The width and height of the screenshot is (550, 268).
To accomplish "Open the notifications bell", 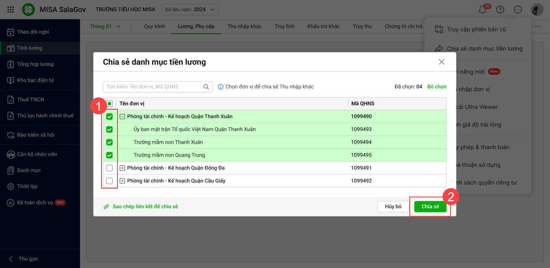I will (x=482, y=10).
